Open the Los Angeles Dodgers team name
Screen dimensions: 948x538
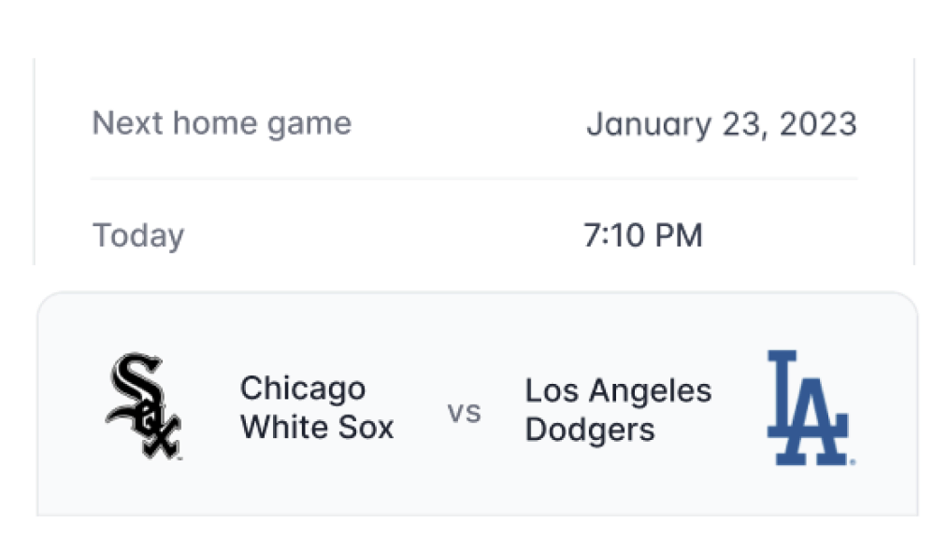point(618,410)
